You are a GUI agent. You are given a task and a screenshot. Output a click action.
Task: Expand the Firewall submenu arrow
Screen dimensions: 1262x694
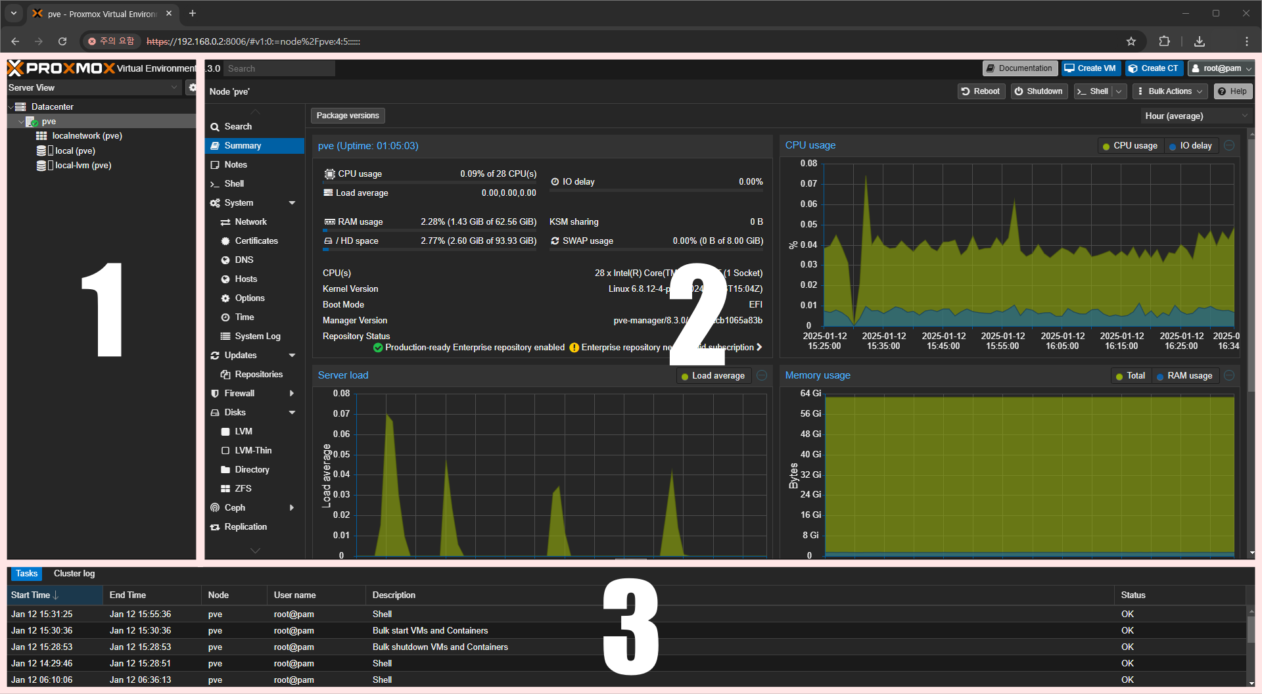(292, 394)
